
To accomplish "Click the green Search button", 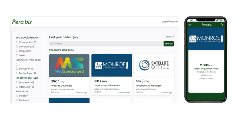I will pos(168,44).
